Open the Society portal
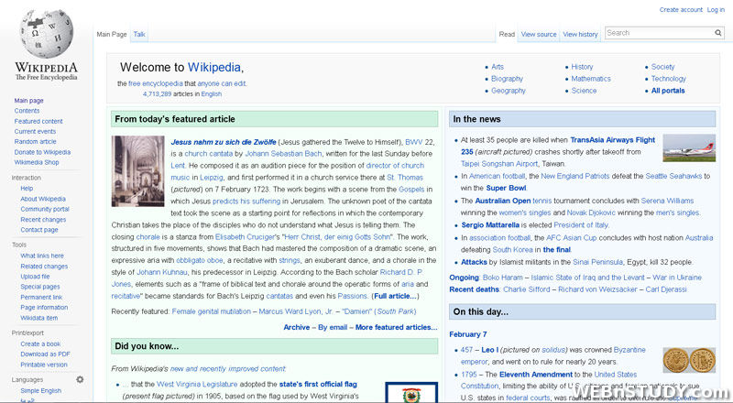Viewport: 733px width, 403px height. coord(662,67)
